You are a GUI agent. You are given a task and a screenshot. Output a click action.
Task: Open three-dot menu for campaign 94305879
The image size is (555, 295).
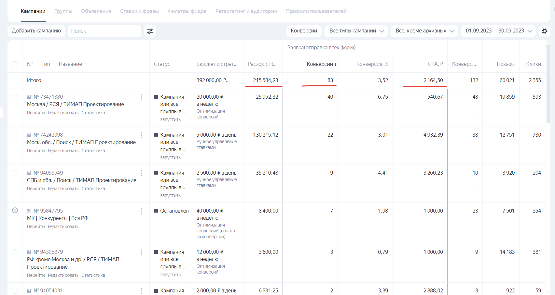(x=141, y=252)
